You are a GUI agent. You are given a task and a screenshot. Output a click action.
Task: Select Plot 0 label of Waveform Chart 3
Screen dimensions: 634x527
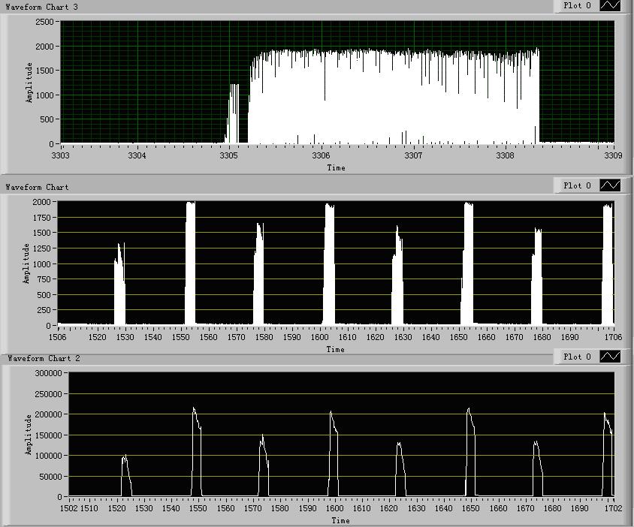[x=578, y=6]
